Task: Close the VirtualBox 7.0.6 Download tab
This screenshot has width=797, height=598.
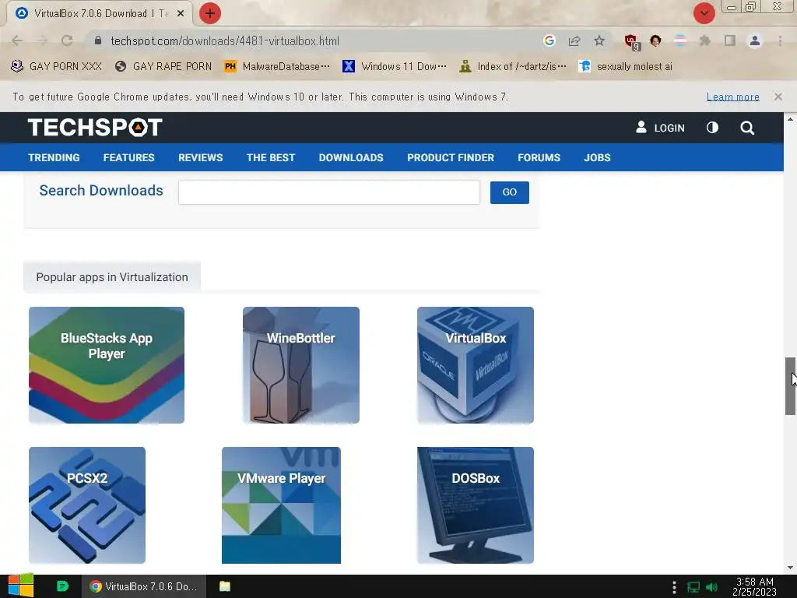Action: [x=181, y=14]
